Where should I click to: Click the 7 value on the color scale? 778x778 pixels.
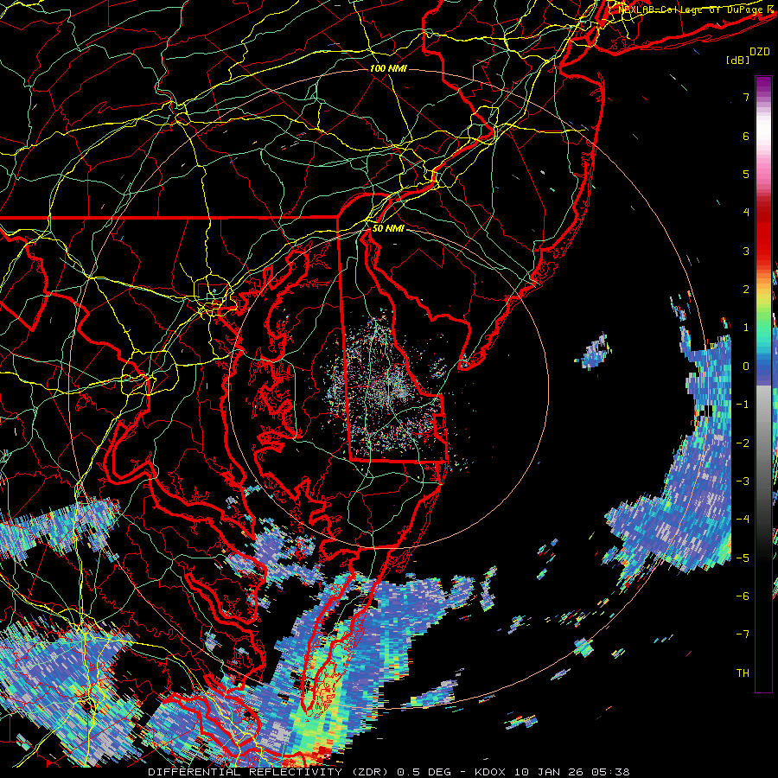pyautogui.click(x=746, y=97)
